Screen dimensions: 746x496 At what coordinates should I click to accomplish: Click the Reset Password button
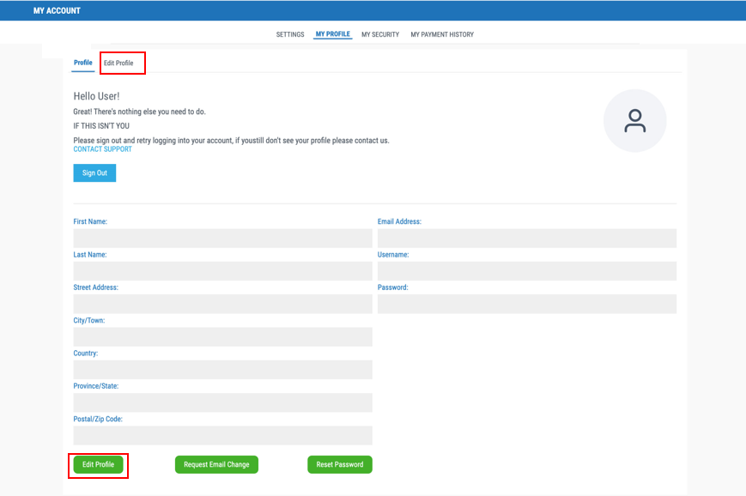(x=339, y=464)
